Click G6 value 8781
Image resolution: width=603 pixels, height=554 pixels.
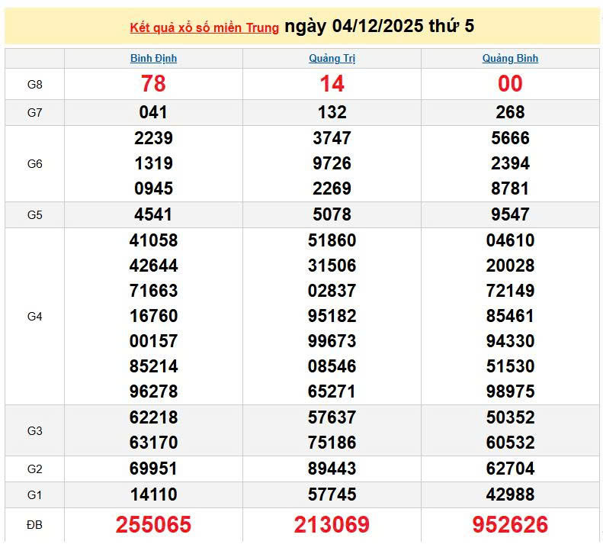(510, 188)
